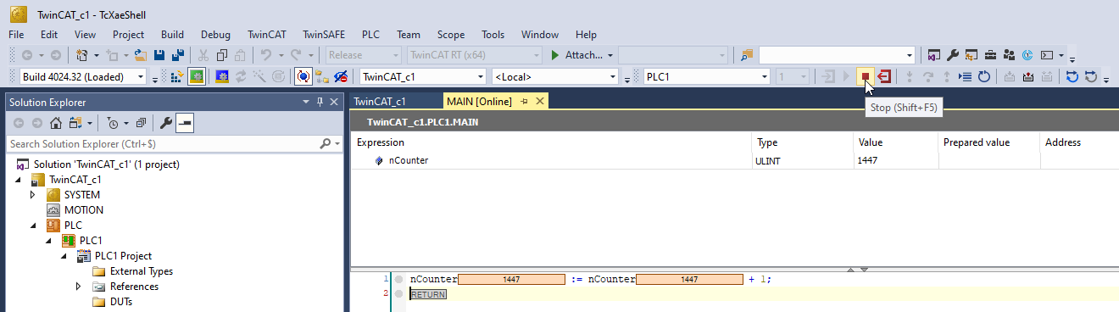The height and width of the screenshot is (312, 1119).
Task: Click the Find in Files icon
Action: [747, 55]
